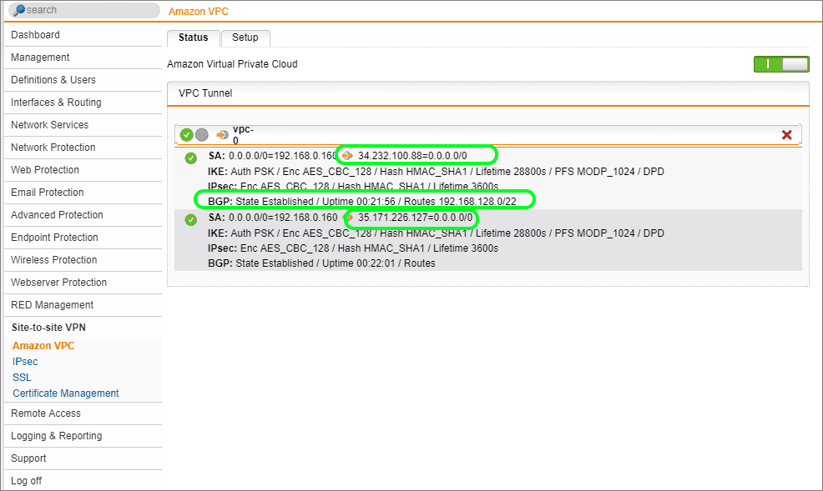Click the orange connection icon next to vpc-0
This screenshot has height=491, width=823.
[x=223, y=135]
